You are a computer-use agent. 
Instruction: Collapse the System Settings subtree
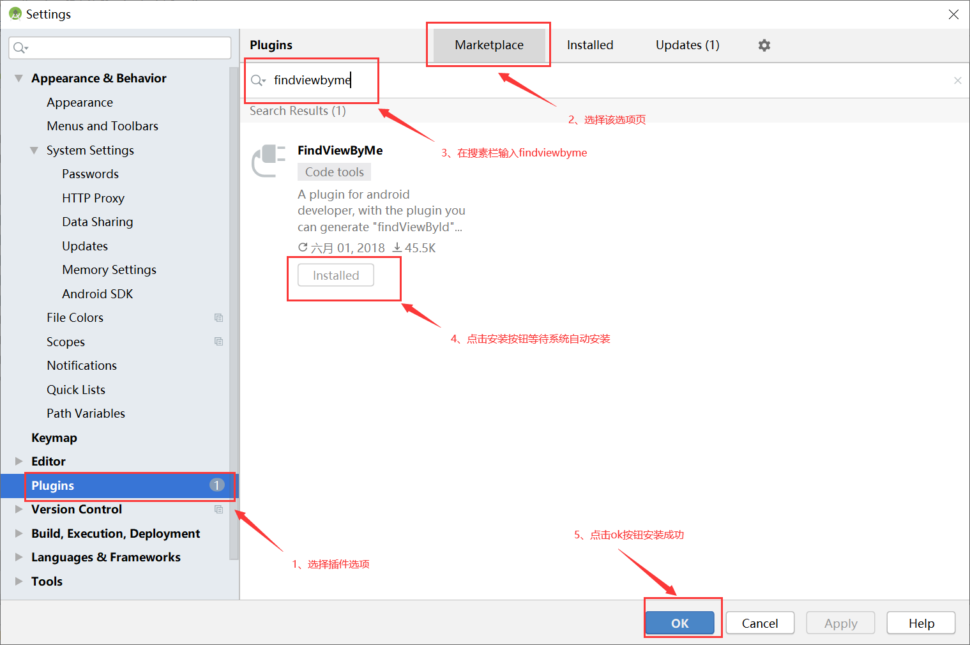point(34,151)
